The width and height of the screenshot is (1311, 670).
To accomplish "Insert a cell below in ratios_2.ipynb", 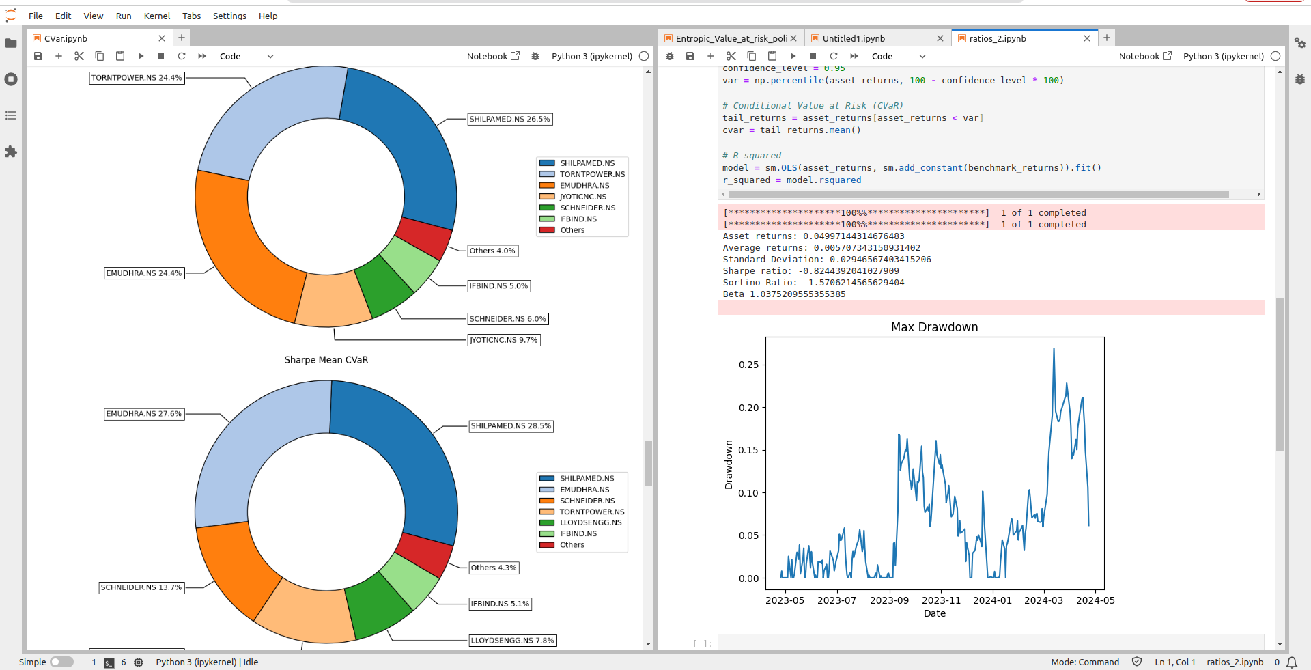I will pos(711,56).
